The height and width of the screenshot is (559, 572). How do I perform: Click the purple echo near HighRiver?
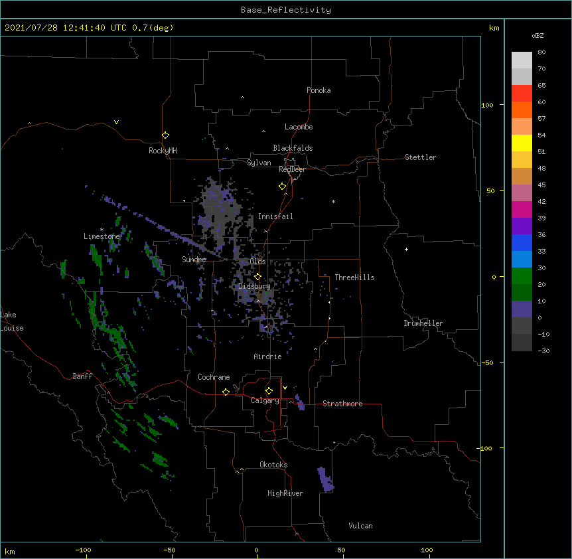tap(325, 479)
